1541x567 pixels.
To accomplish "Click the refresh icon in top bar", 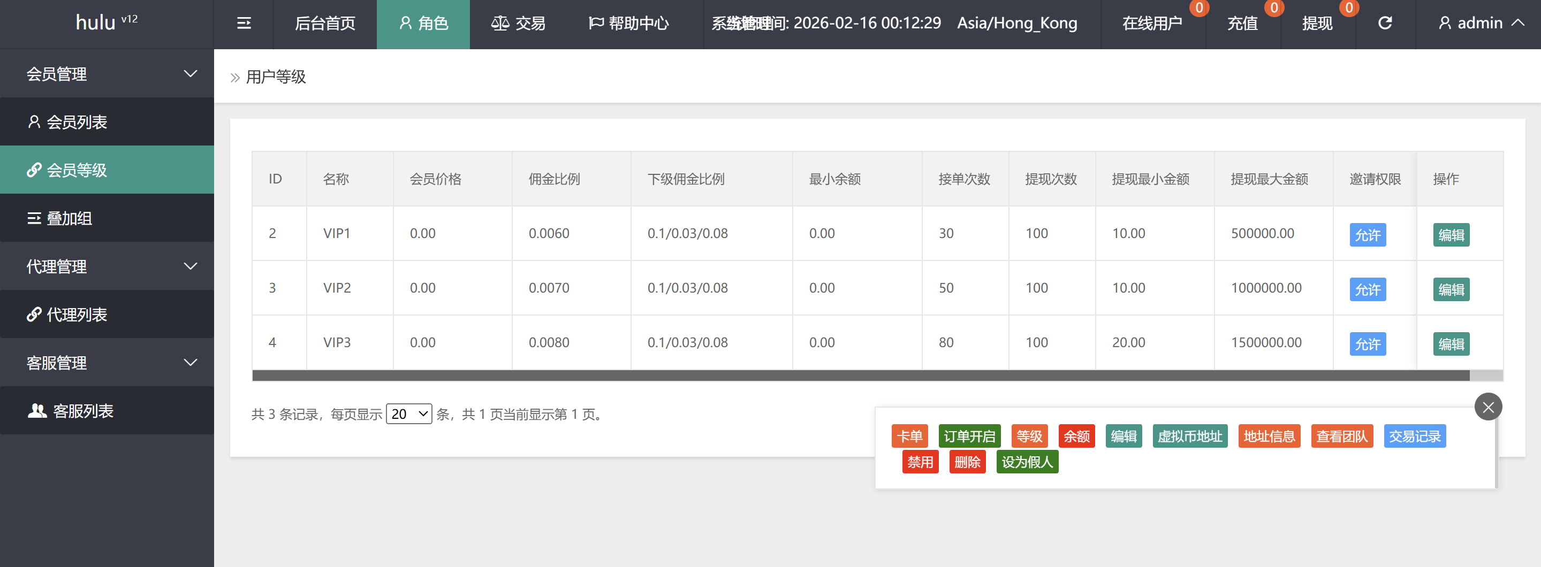I will coord(1385,24).
